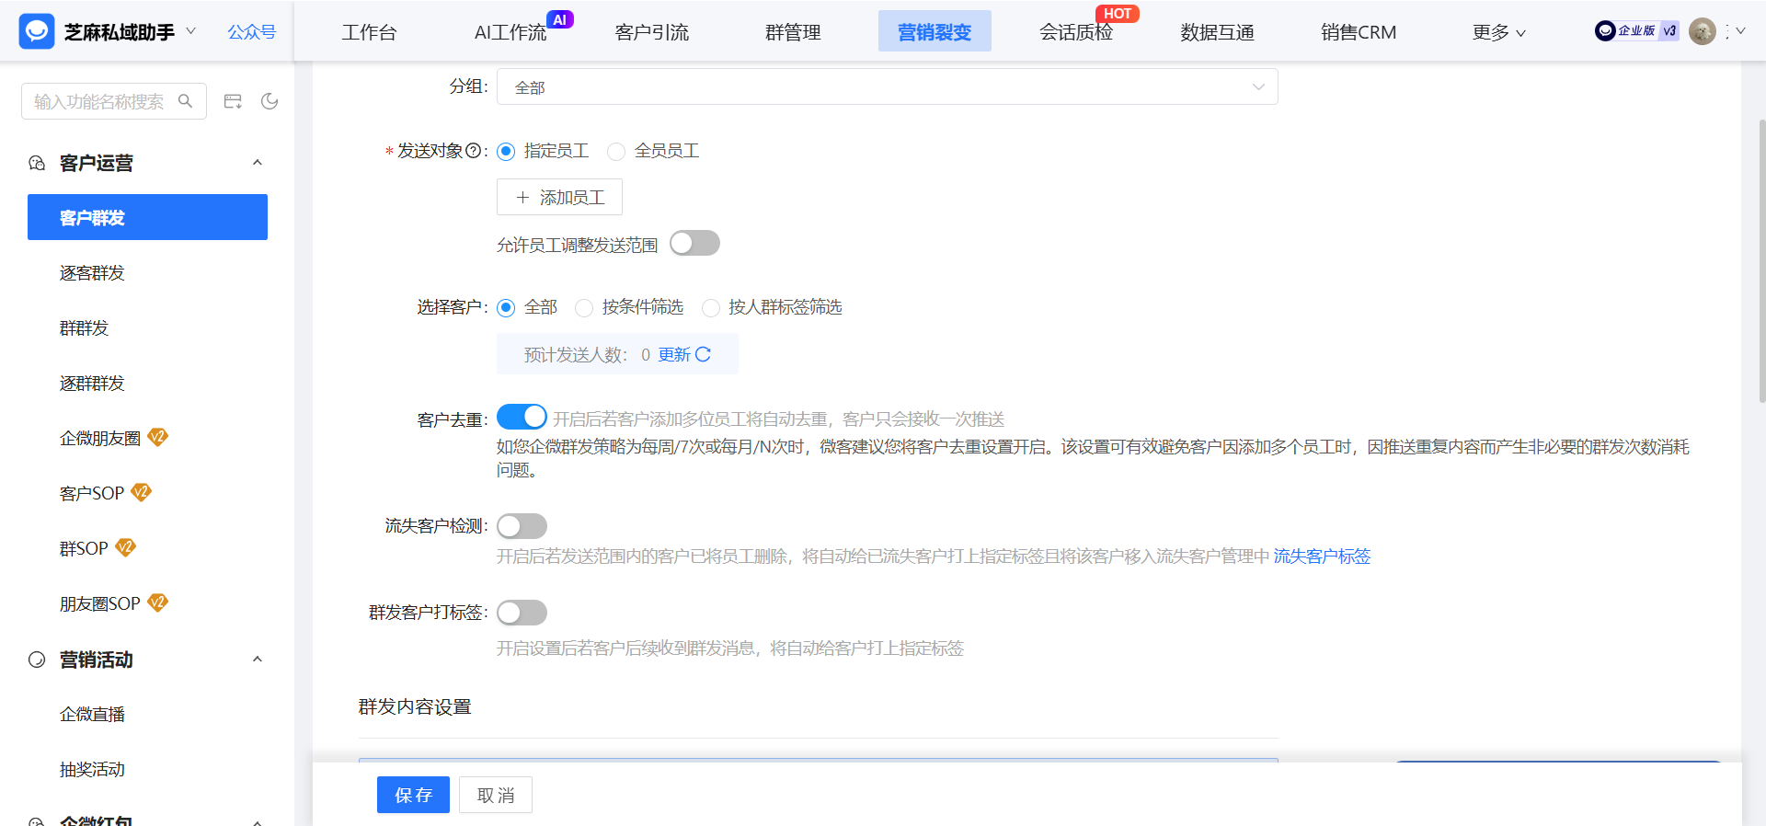This screenshot has height=826, width=1766.
Task: Toggle 允许员工调整发送范围 switch
Action: pyautogui.click(x=694, y=243)
